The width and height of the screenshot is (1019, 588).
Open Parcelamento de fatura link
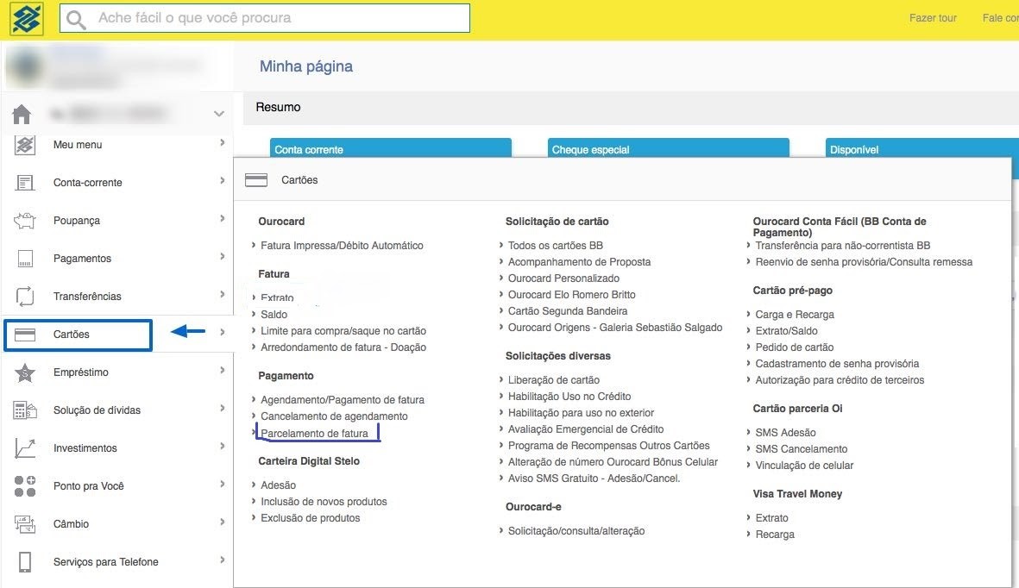pyautogui.click(x=315, y=434)
